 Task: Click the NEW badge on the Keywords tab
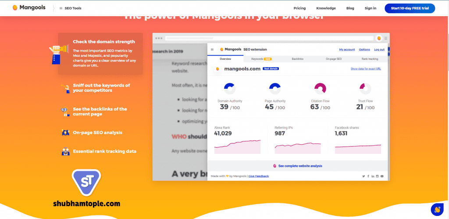[268, 59]
